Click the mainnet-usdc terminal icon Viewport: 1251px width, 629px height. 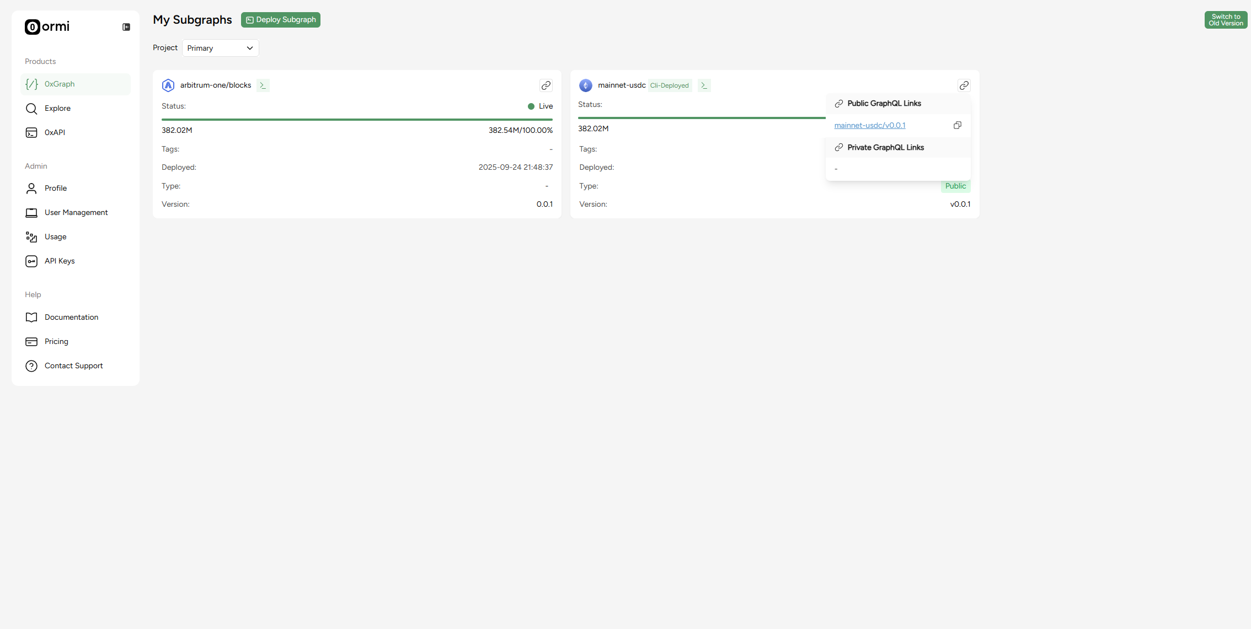click(704, 85)
